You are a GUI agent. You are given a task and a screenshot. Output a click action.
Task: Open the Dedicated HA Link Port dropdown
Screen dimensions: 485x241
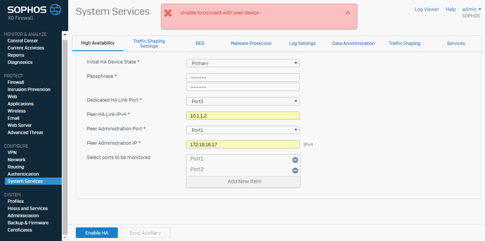pos(243,101)
